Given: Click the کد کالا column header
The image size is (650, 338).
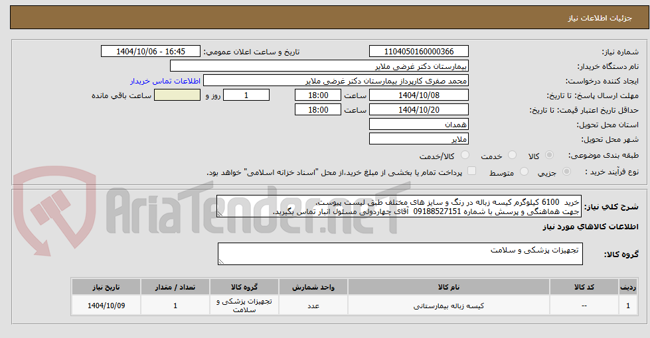Looking at the screenshot, I should pos(584,287).
